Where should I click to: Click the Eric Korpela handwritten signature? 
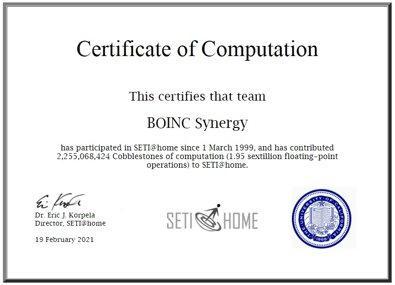coord(60,202)
